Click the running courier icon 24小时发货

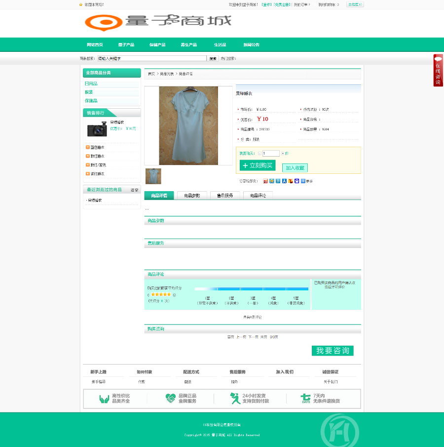[235, 398]
